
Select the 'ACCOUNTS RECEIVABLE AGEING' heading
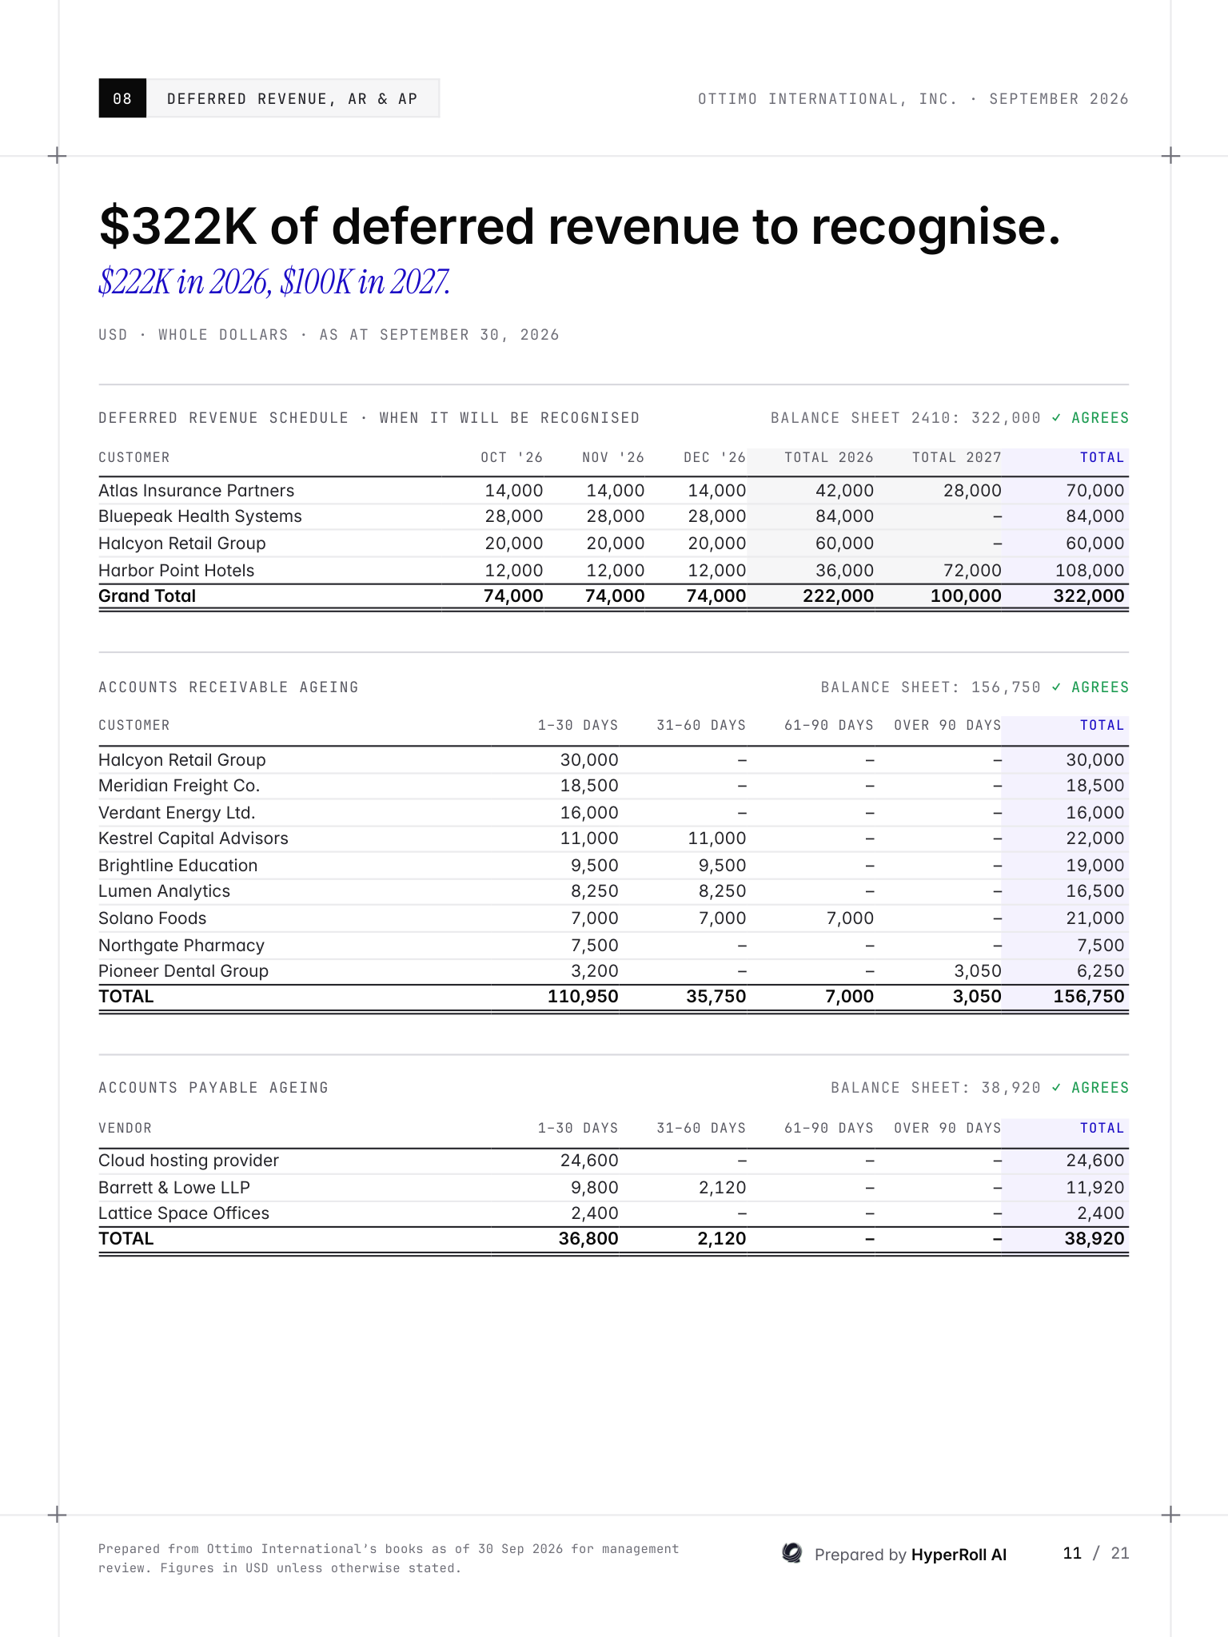229,687
